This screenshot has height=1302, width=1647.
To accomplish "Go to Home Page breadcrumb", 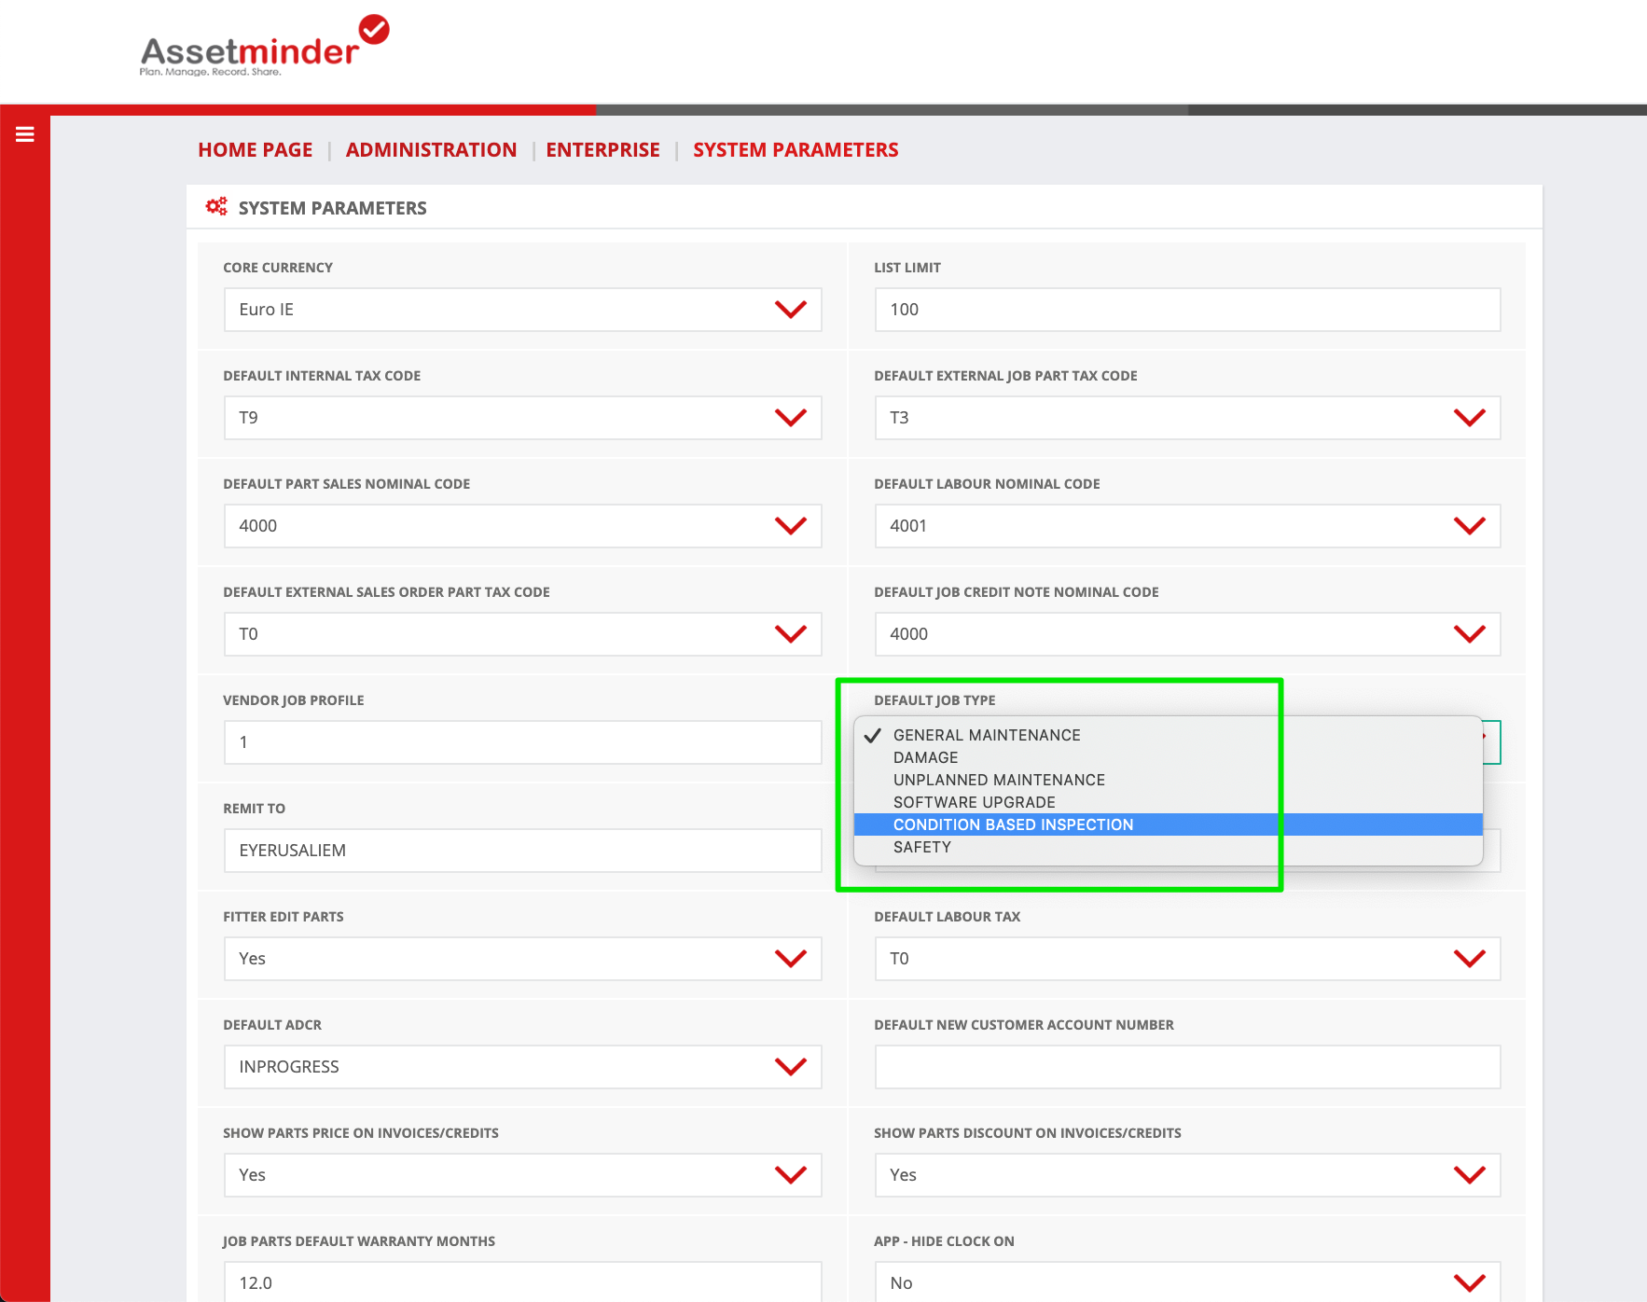I will coord(255,150).
